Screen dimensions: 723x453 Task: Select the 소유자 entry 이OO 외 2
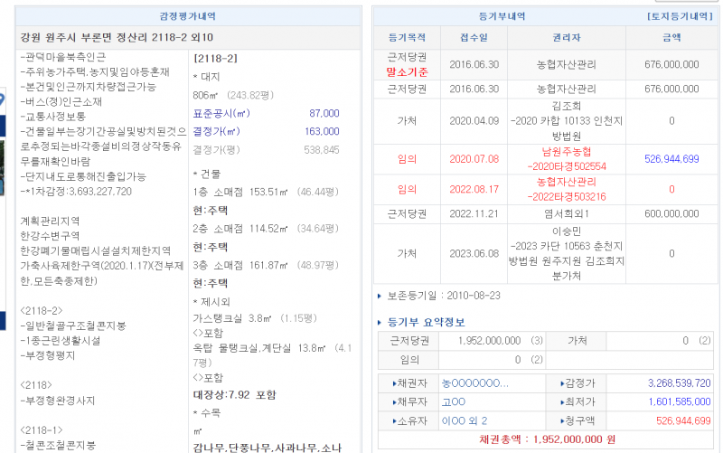465,420
